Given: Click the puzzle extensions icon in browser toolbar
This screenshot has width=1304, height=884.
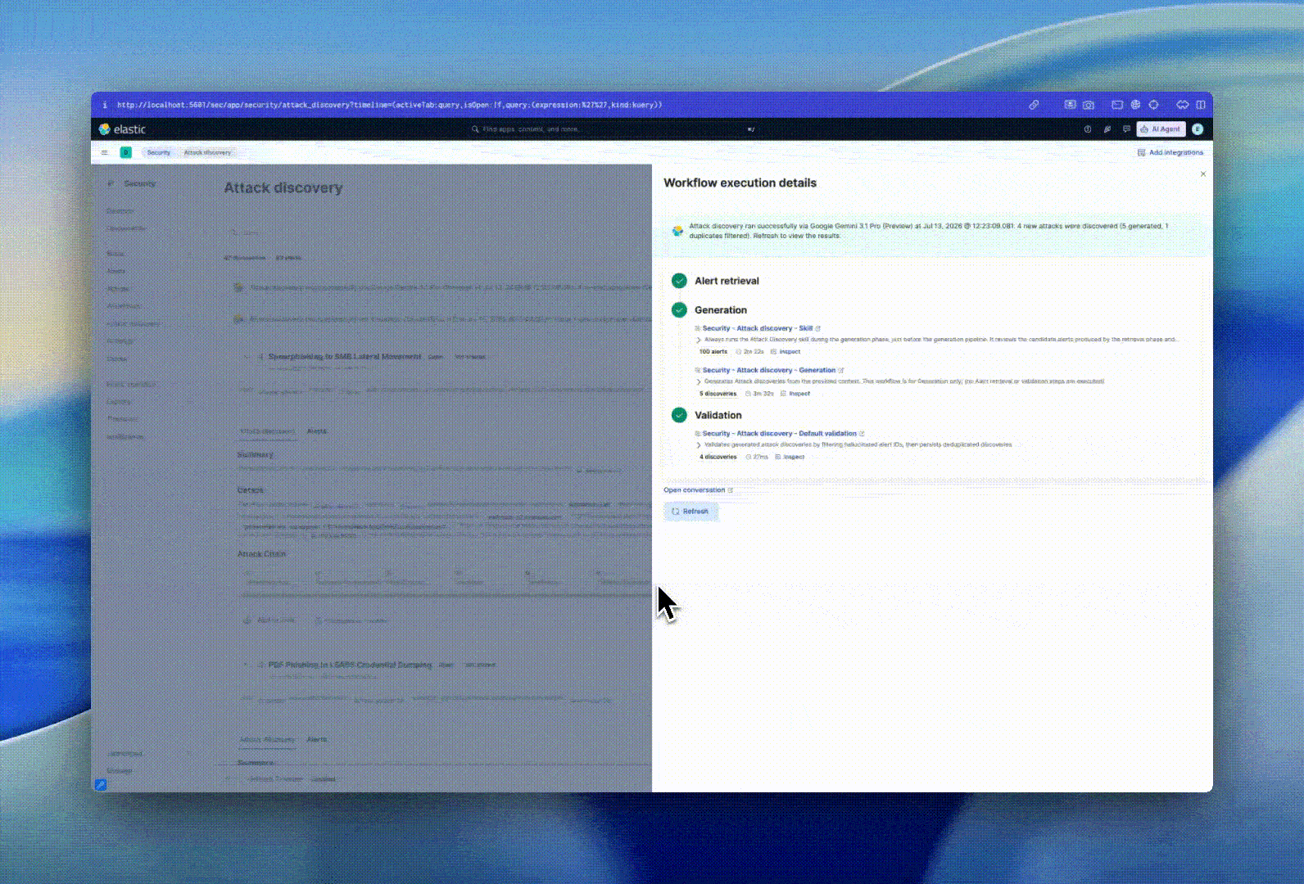Looking at the screenshot, I should (x=1182, y=105).
